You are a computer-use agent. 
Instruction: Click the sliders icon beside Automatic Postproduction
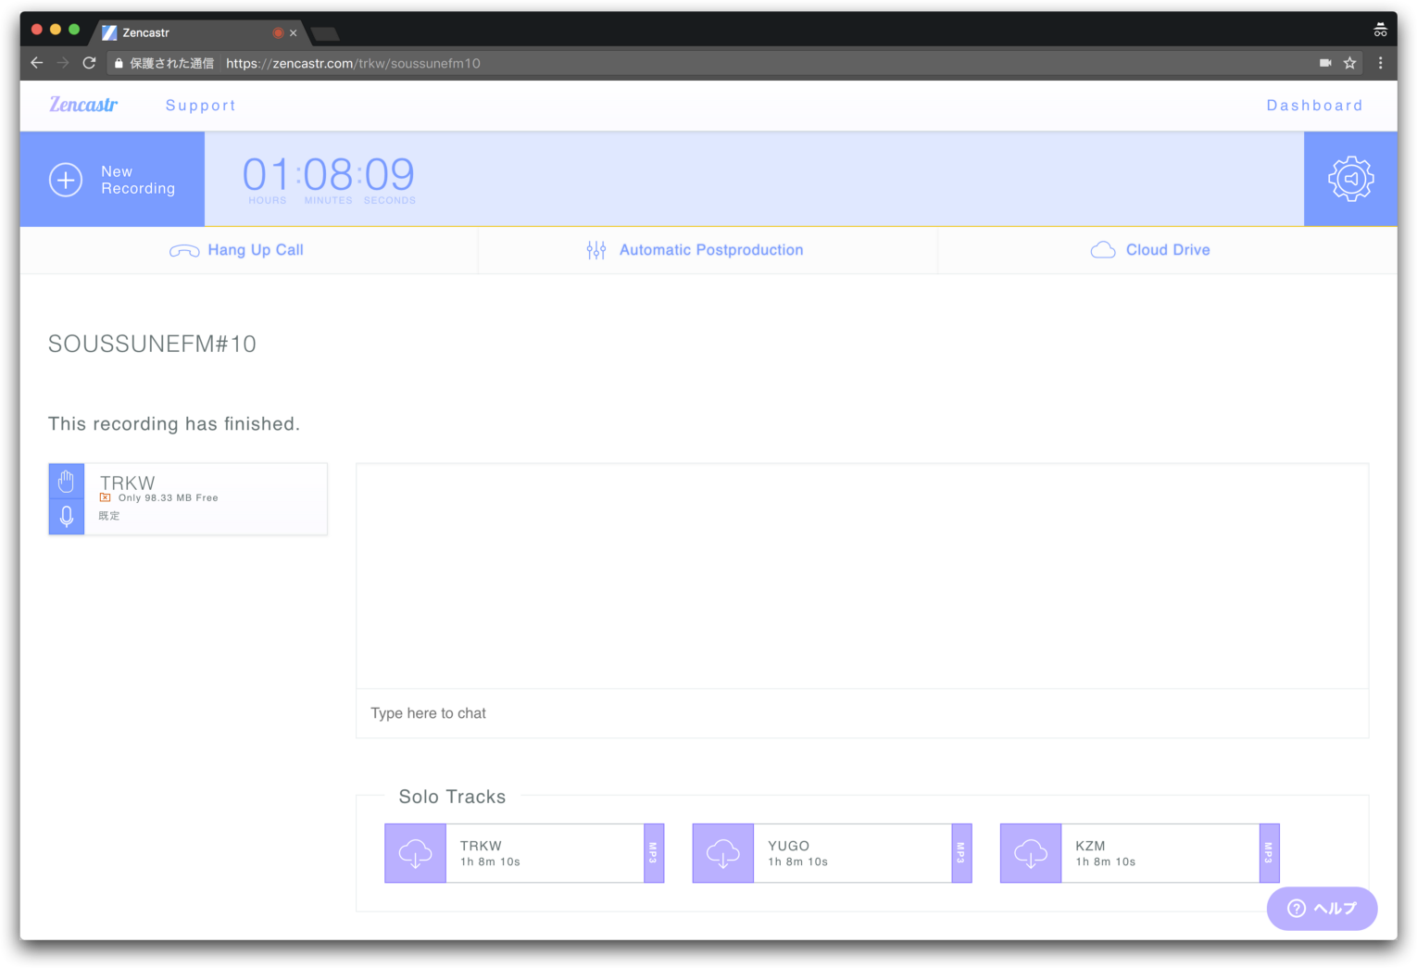coord(596,250)
